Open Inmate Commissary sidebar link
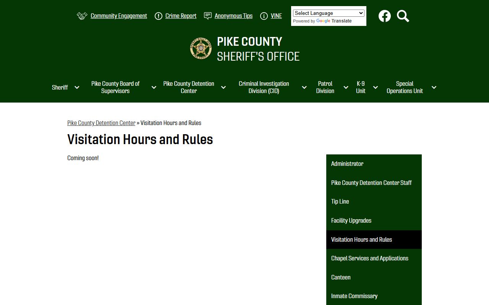This screenshot has height=305, width=489. (374, 296)
